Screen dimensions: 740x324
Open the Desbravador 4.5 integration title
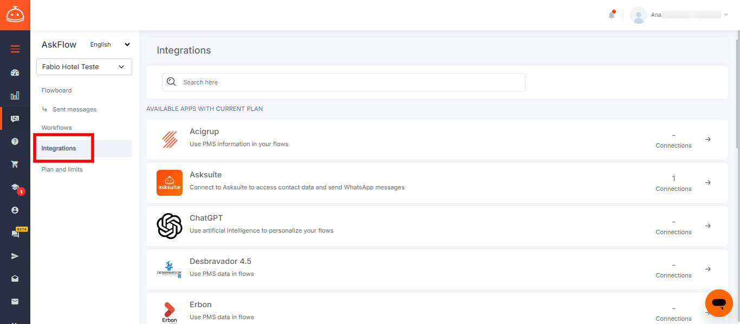[x=220, y=261]
